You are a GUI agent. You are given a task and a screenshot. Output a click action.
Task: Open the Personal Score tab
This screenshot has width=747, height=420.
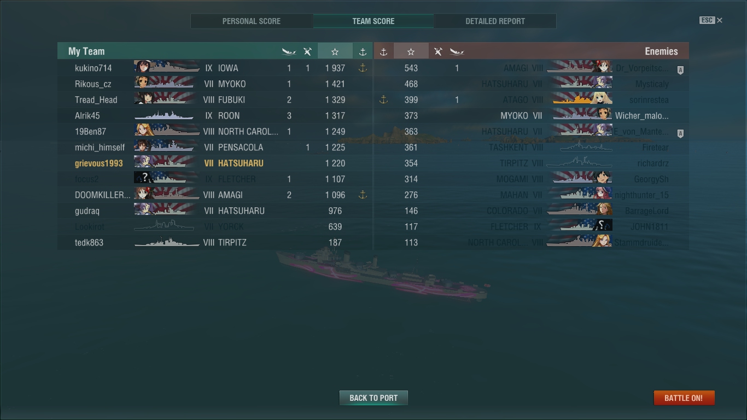252,21
